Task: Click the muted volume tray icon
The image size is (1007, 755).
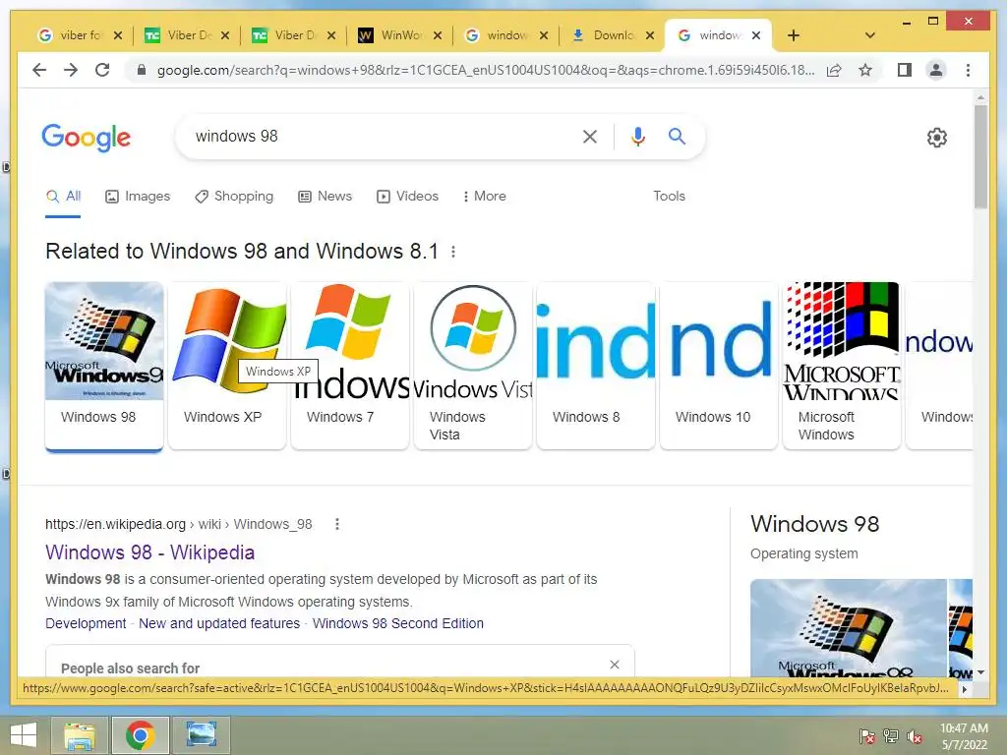Action: 915,736
